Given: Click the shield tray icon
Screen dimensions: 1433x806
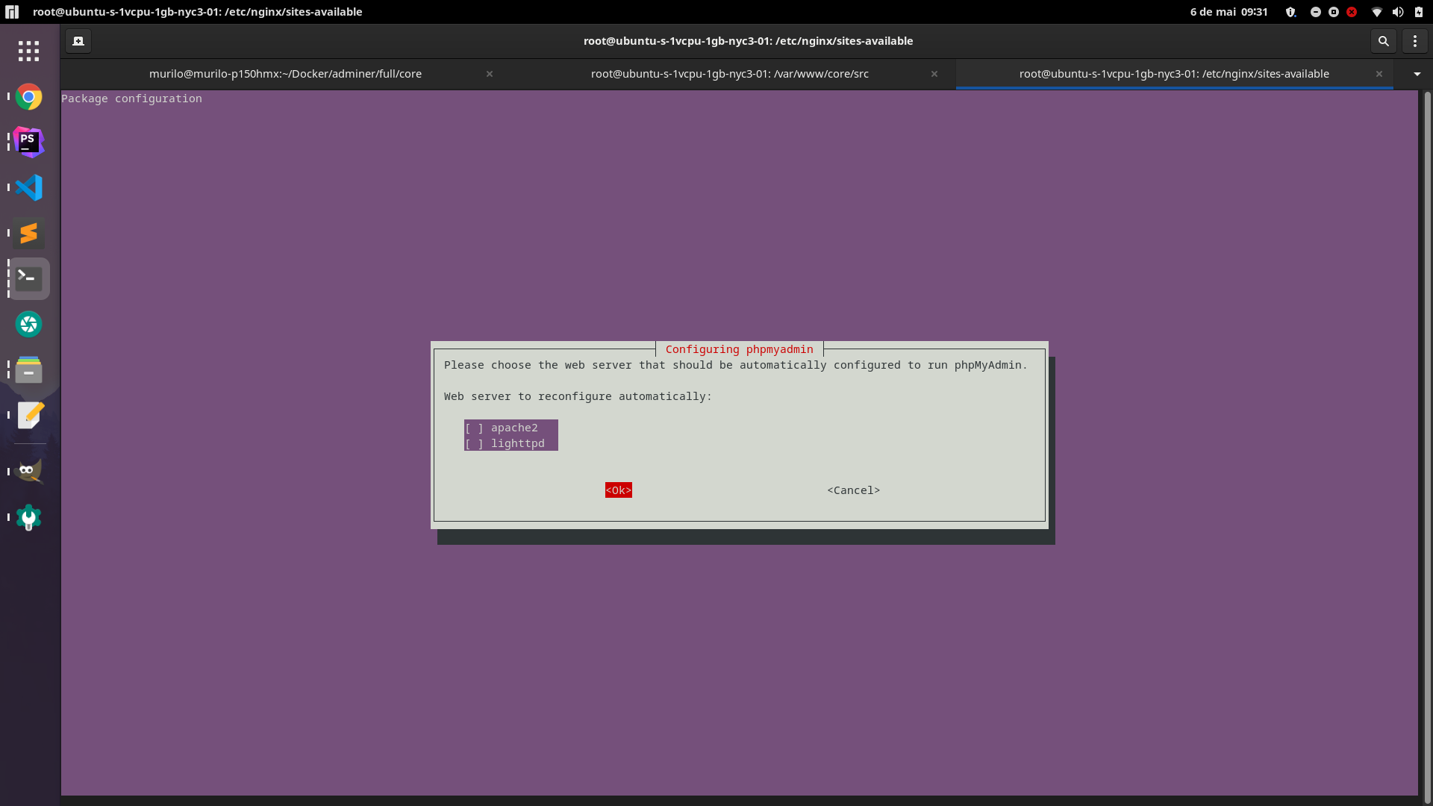Looking at the screenshot, I should click(1290, 12).
